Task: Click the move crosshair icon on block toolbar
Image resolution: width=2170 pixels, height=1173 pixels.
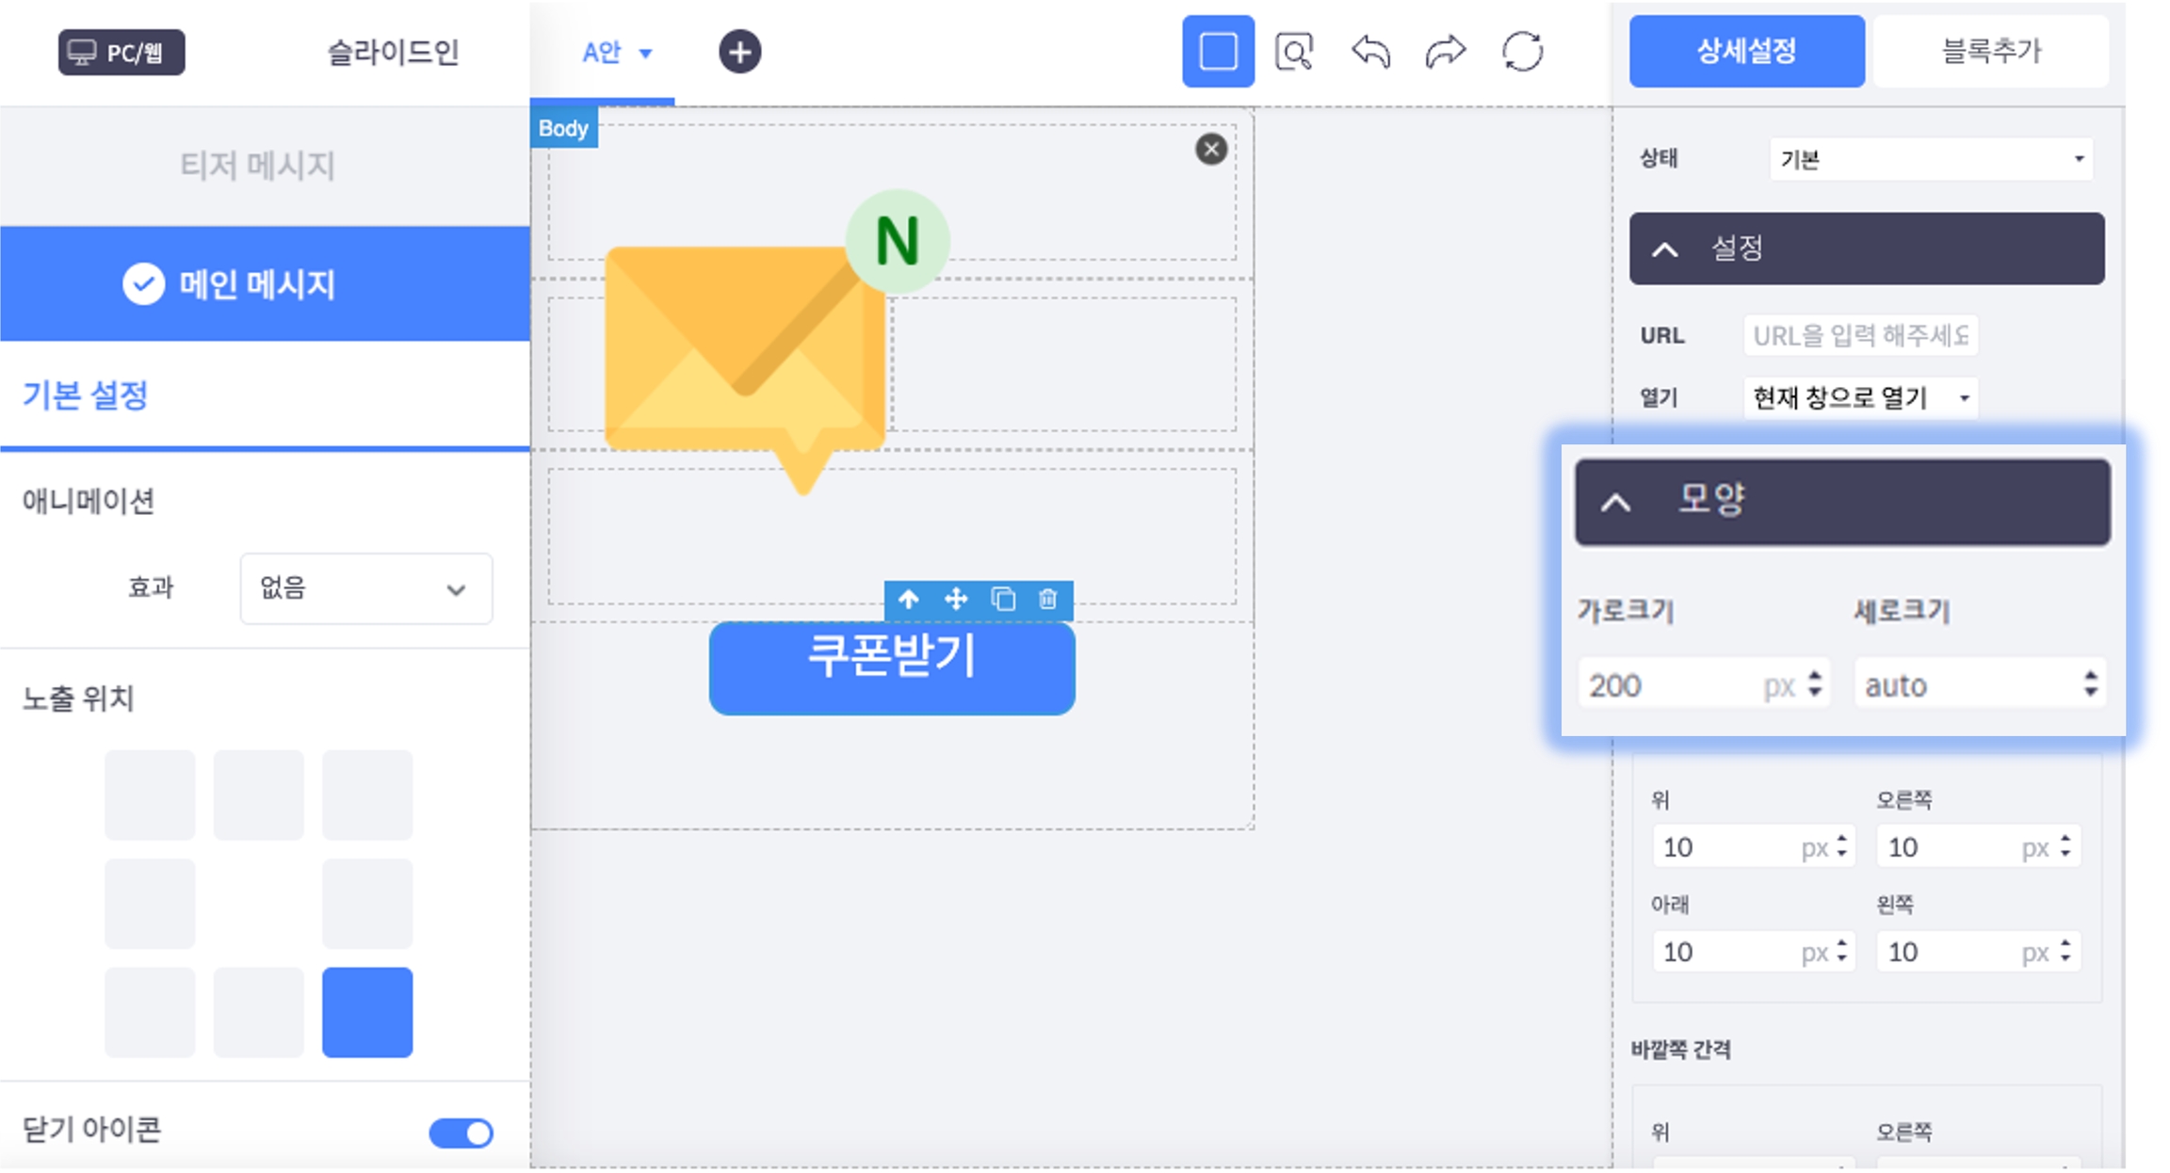Action: click(x=956, y=600)
